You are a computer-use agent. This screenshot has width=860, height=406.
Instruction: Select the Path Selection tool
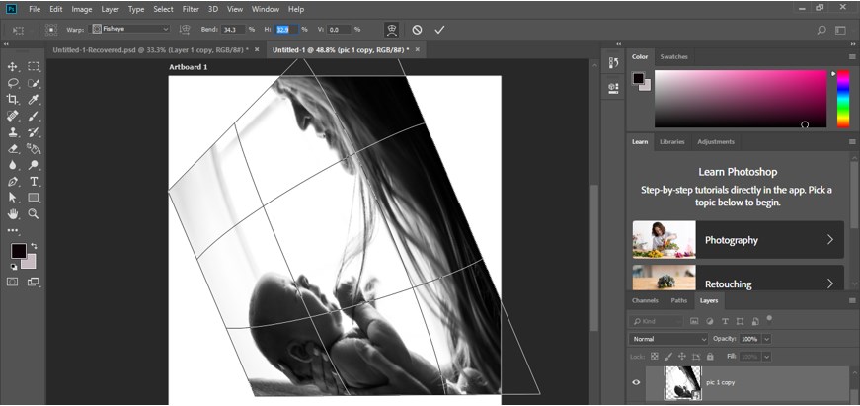[x=12, y=198]
